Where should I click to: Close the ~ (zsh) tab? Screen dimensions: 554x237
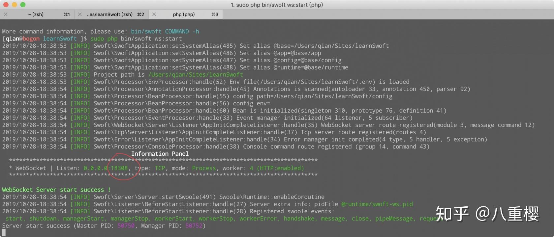tap(6, 14)
